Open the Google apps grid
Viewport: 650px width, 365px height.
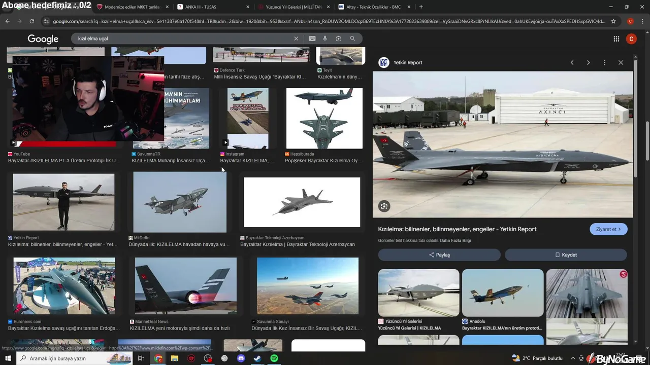pos(616,39)
